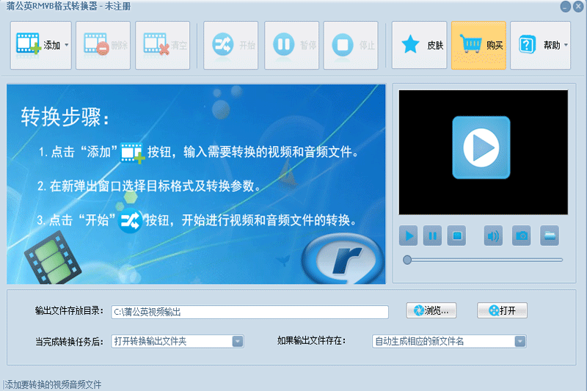Click the output directory path field

(x=249, y=312)
